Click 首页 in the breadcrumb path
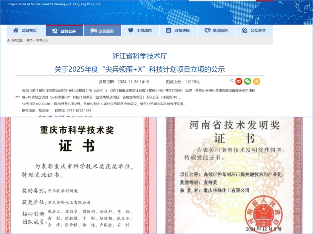Screen dimensions: 313x234 29,40
